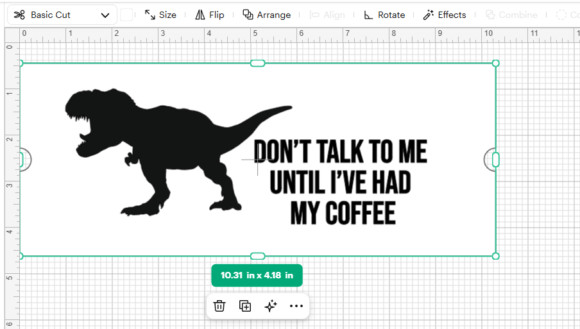The height and width of the screenshot is (329, 580).
Task: Open the Effects panel
Action: (445, 15)
